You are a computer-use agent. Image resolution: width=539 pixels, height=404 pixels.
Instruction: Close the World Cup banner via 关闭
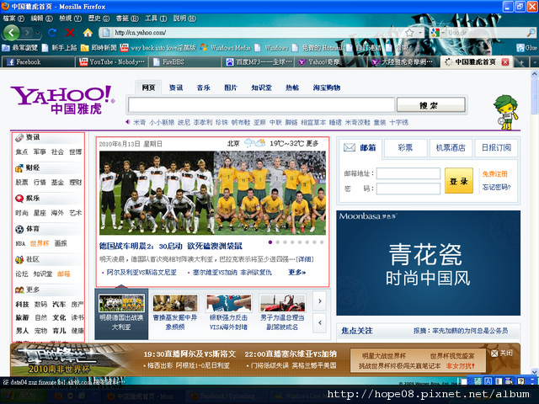(x=501, y=353)
